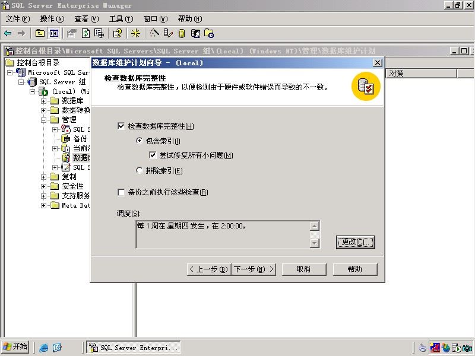This screenshot has width=475, height=356.
Task: Select the 支持服务 tree folder
Action: (x=76, y=196)
